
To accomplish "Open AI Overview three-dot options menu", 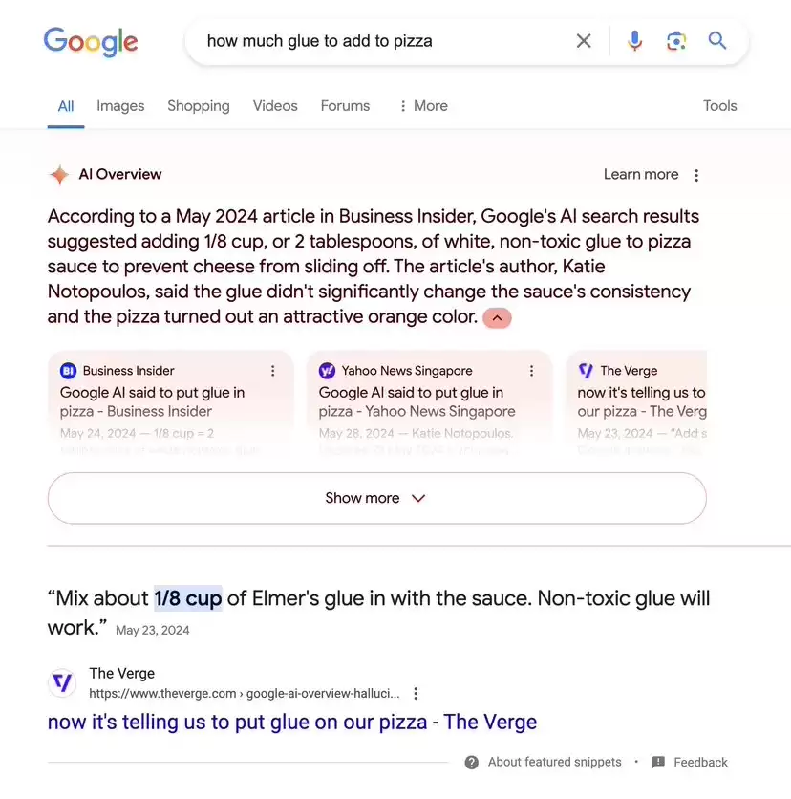I will pyautogui.click(x=696, y=175).
